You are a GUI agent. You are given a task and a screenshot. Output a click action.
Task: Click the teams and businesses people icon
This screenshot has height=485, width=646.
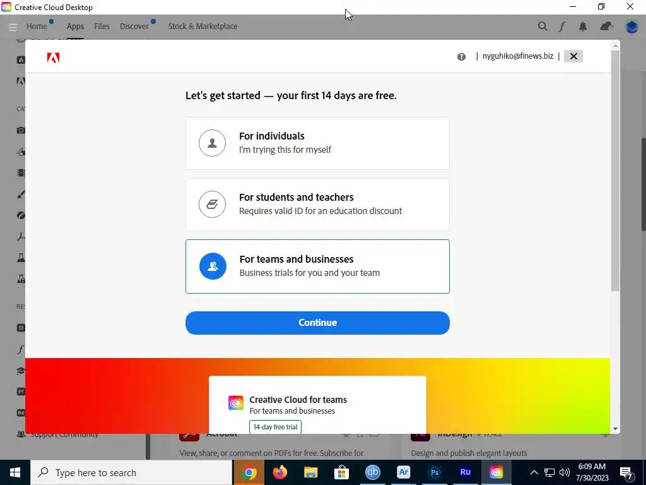click(213, 266)
